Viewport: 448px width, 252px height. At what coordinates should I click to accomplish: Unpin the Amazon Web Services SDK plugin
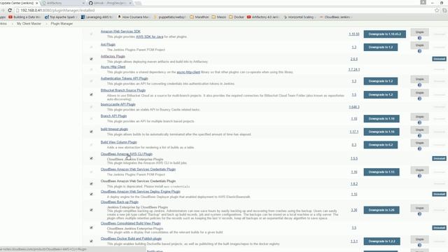coord(419,32)
